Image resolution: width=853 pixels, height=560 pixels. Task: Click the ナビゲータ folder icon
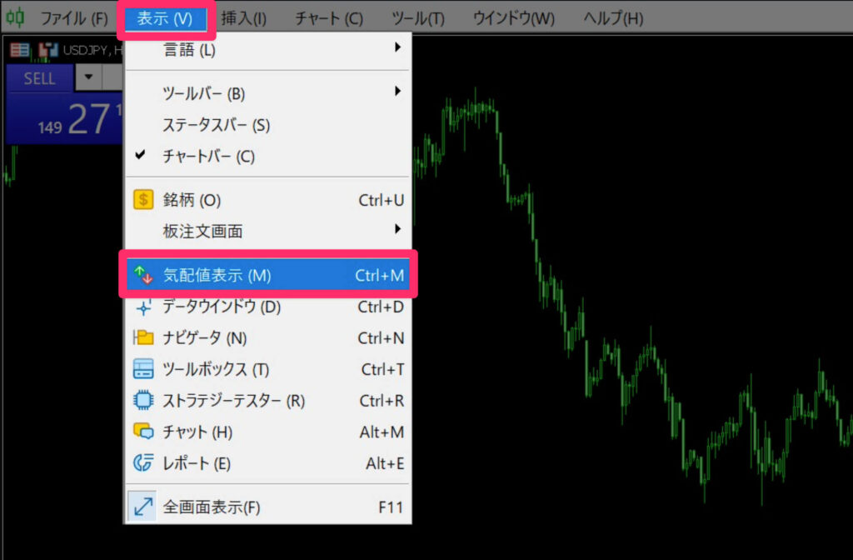[x=142, y=337]
